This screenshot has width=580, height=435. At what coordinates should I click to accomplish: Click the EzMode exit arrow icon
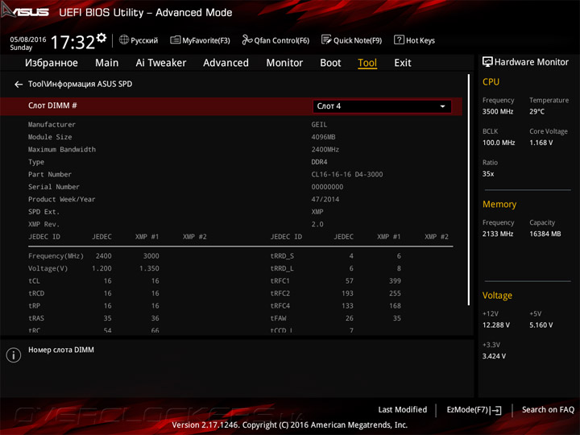[x=495, y=410]
